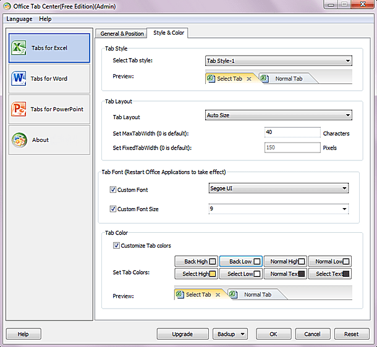Toggle the Custom Font Size checkbox
377x347 pixels.
tap(113, 209)
